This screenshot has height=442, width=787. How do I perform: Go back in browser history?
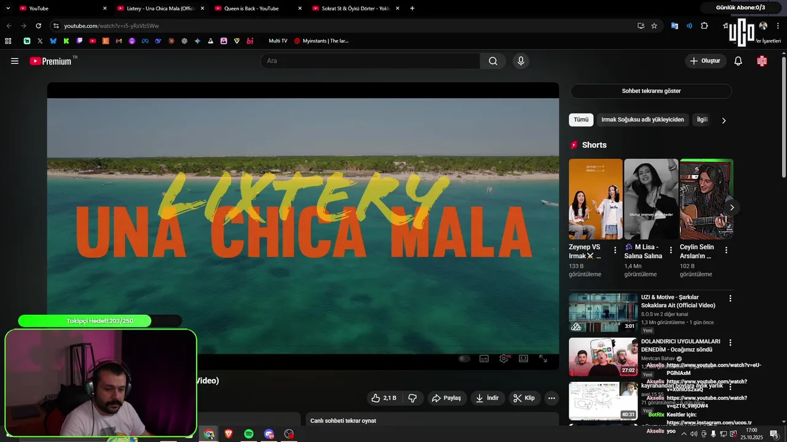pyautogui.click(x=9, y=26)
